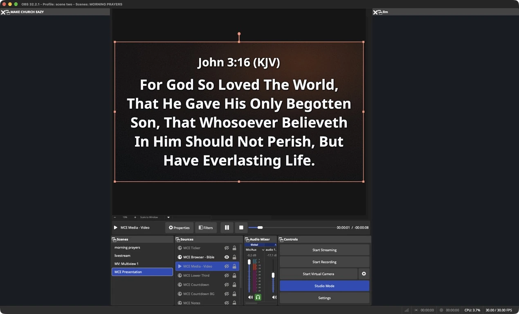Show the MCE Media - Video source
This screenshot has width=519, height=314.
[227, 267]
